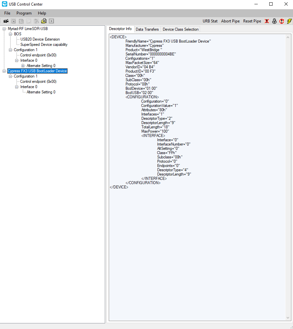Collapse the Cypress FX3 USB BootLoader Device node
Screen dimensions: 293x329
coord(4,71)
